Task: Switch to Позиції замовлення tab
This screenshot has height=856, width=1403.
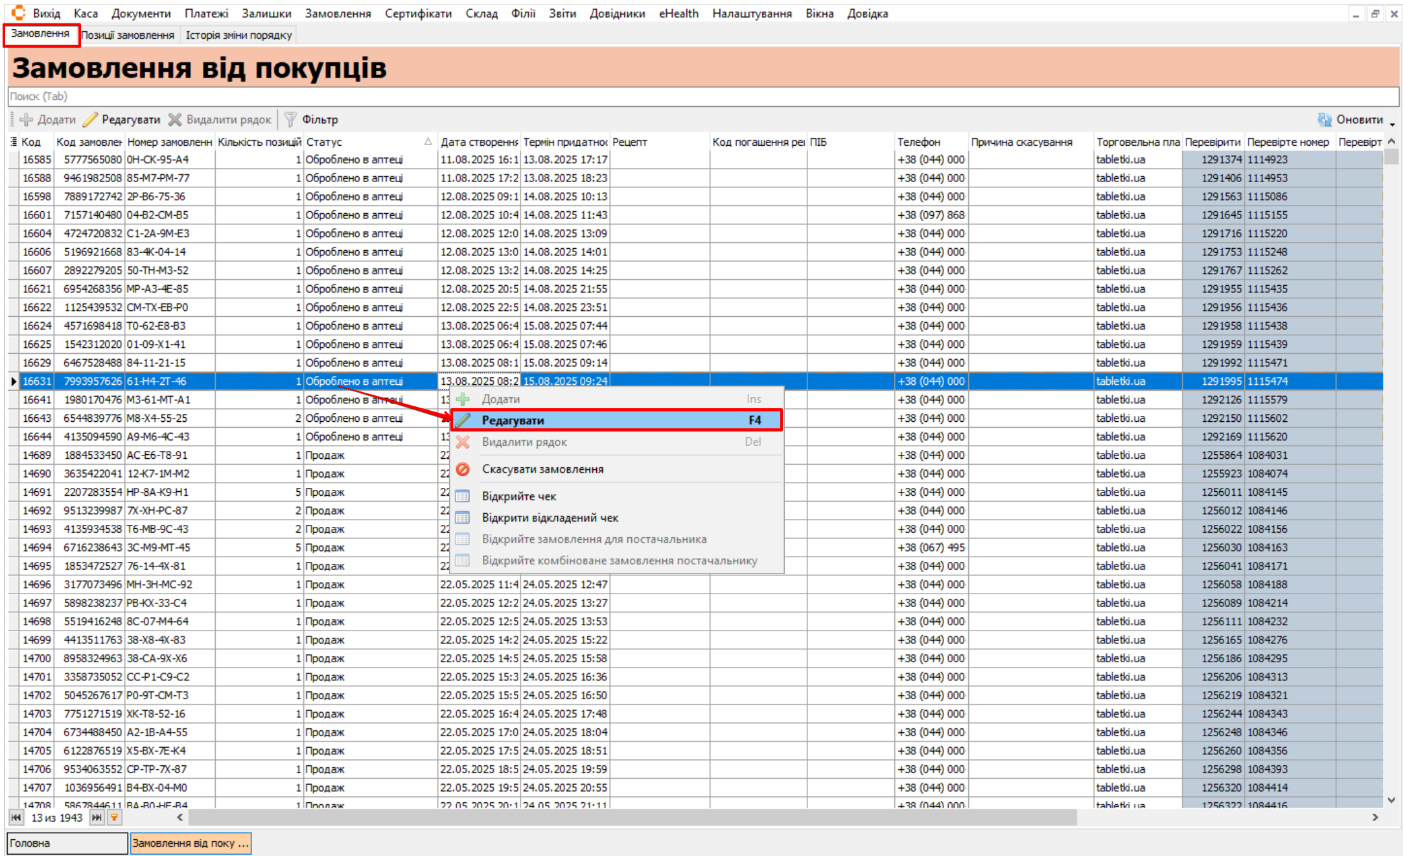Action: coord(128,35)
